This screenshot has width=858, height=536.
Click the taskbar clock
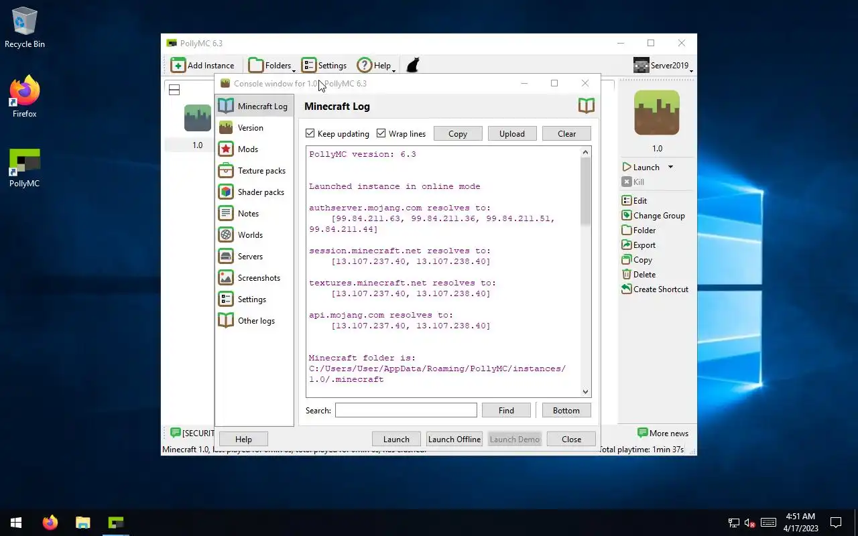tap(800, 523)
